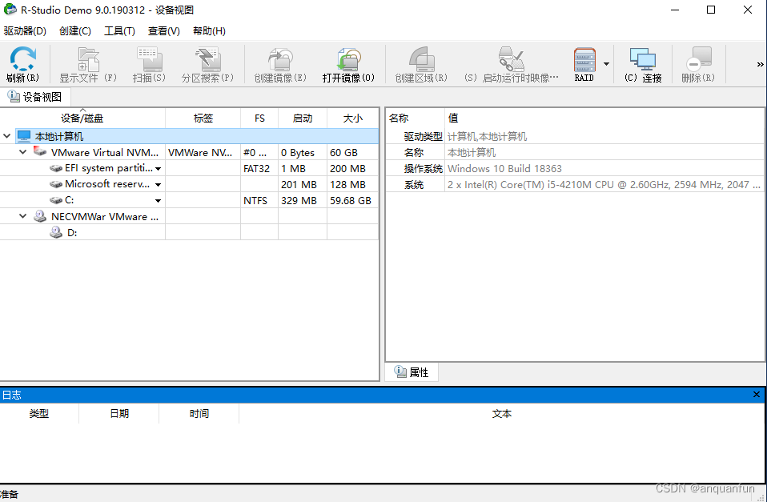The width and height of the screenshot is (767, 502).
Task: Open the View (查看) menu
Action: point(164,30)
